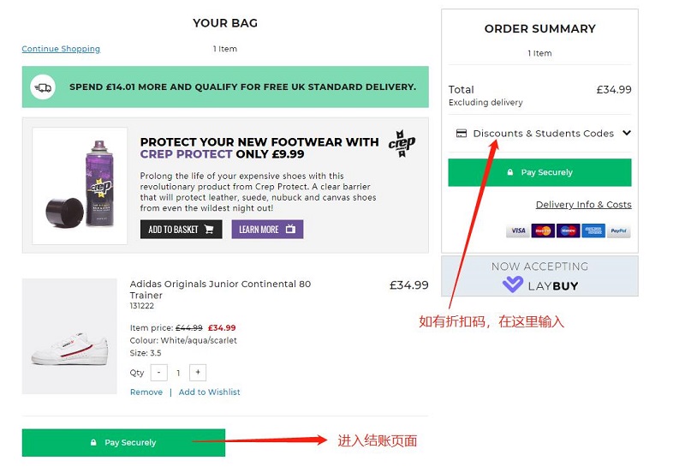Click the Learn More button
The width and height of the screenshot is (685, 473).
(x=267, y=230)
